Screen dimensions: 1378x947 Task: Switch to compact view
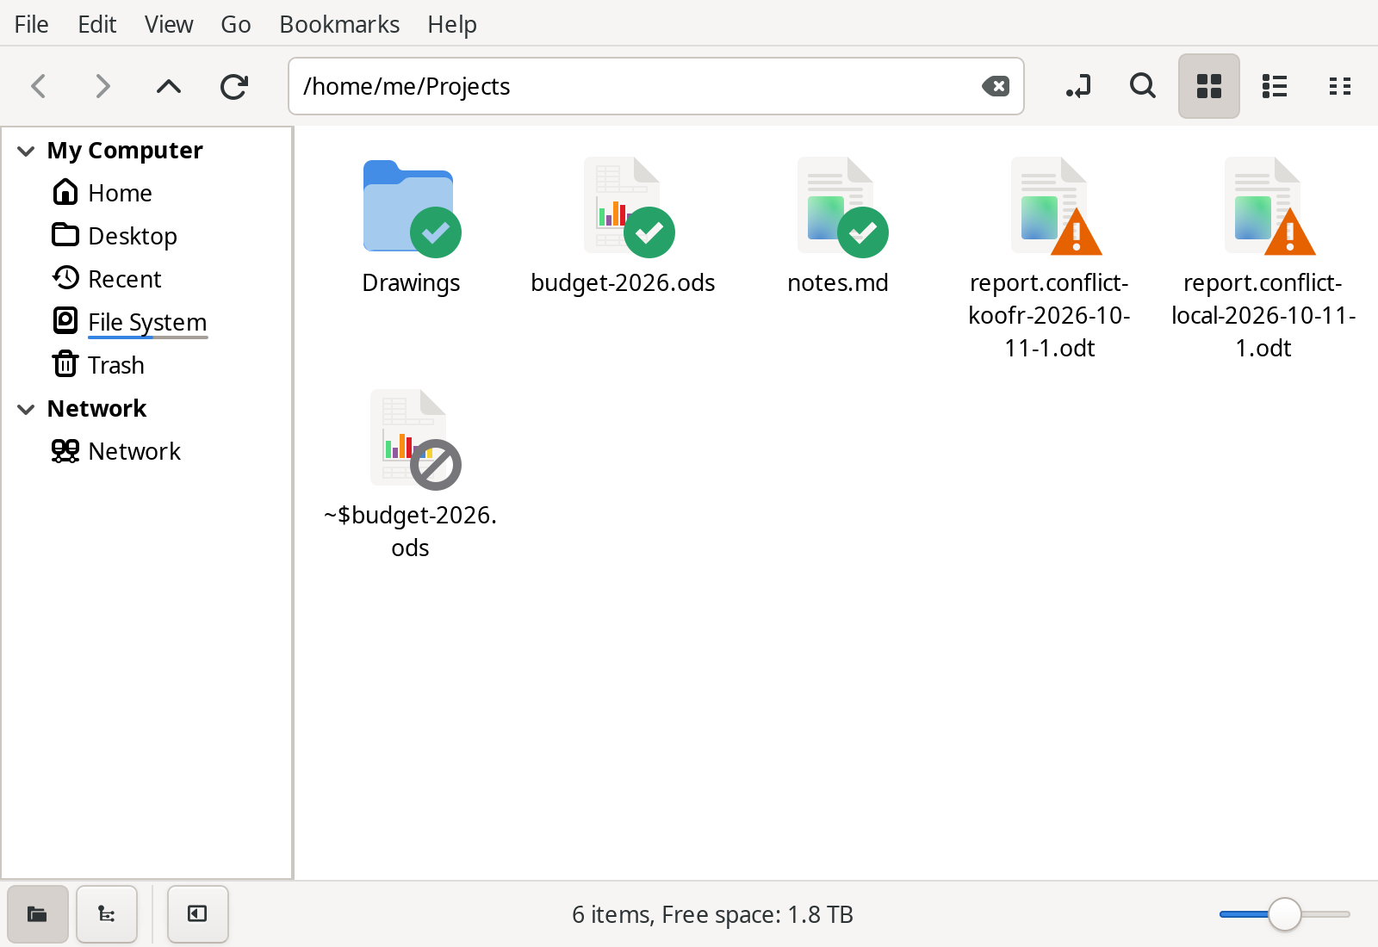[1340, 86]
